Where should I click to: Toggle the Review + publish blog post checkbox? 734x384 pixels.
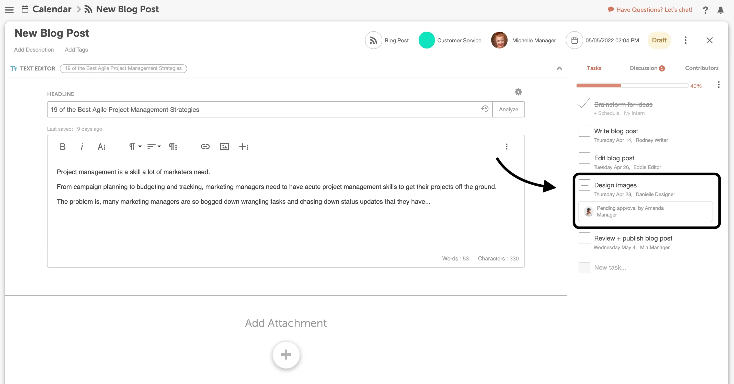584,238
